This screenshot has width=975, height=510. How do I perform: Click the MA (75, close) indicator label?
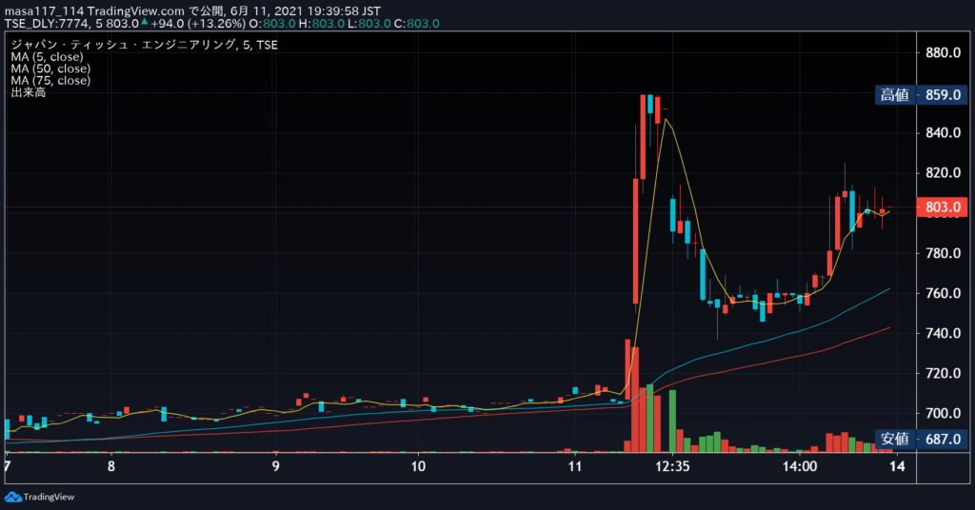pyautogui.click(x=50, y=80)
